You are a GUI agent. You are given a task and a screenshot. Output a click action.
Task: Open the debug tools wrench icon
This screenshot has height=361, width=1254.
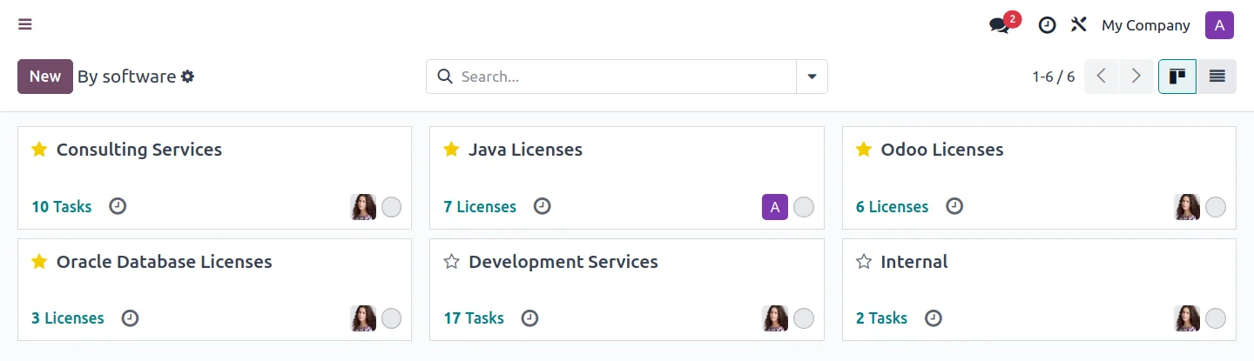[x=1079, y=24]
